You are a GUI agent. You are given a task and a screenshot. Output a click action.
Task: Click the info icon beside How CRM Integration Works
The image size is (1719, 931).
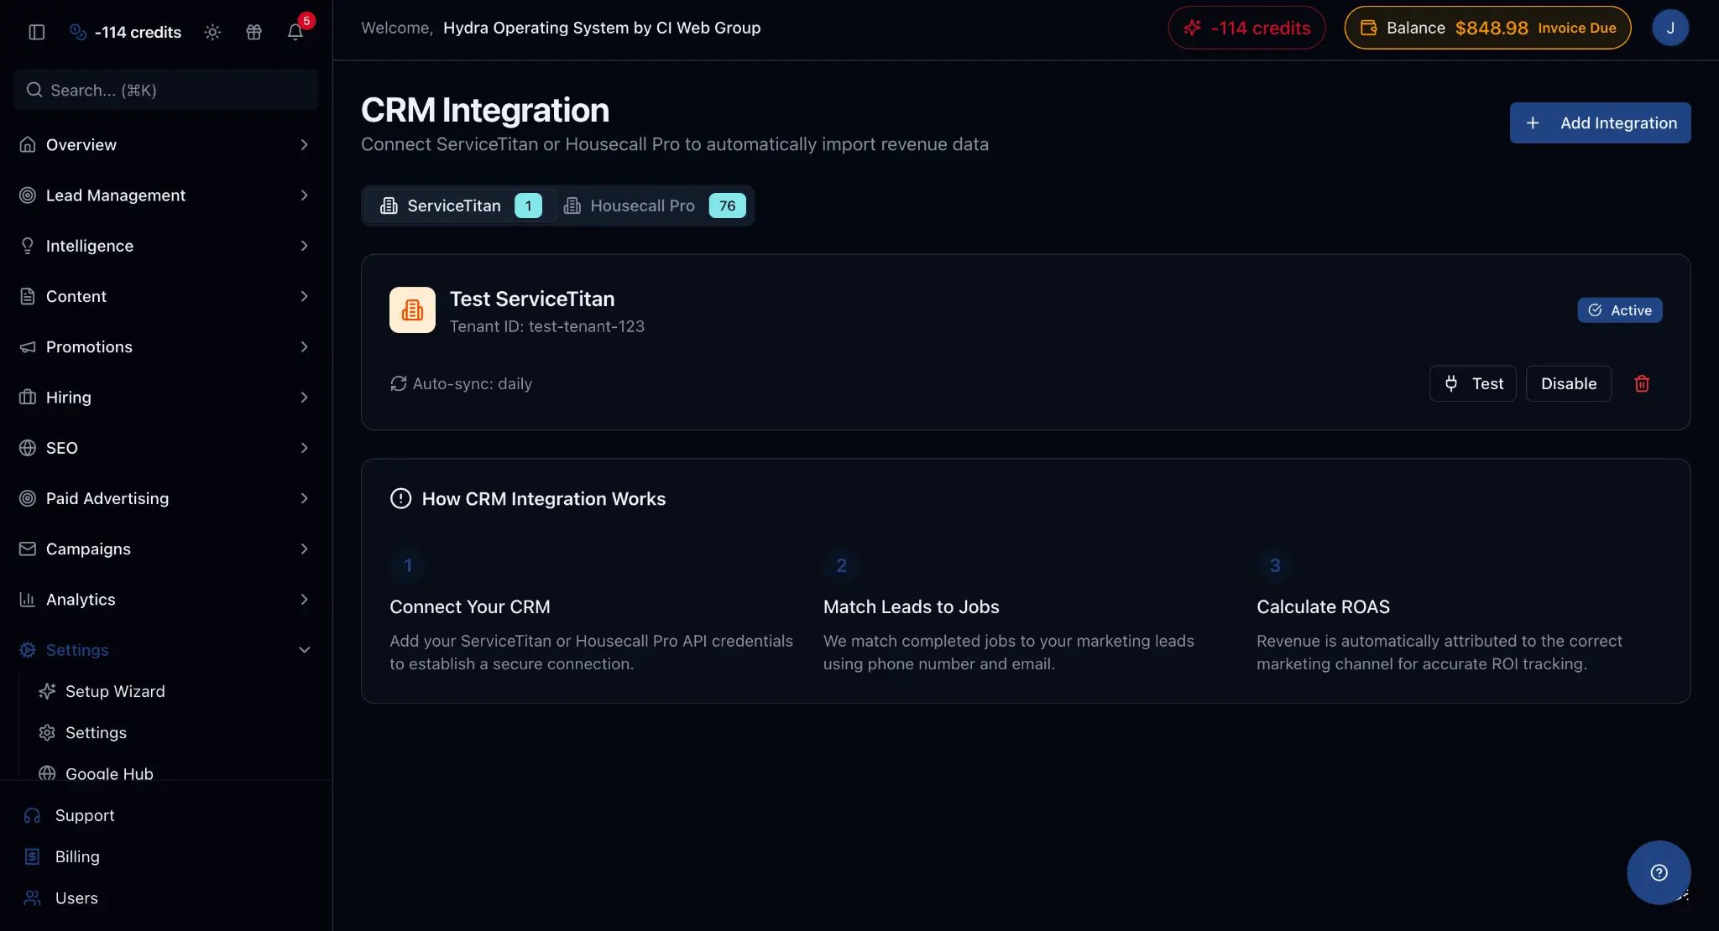pyautogui.click(x=401, y=498)
